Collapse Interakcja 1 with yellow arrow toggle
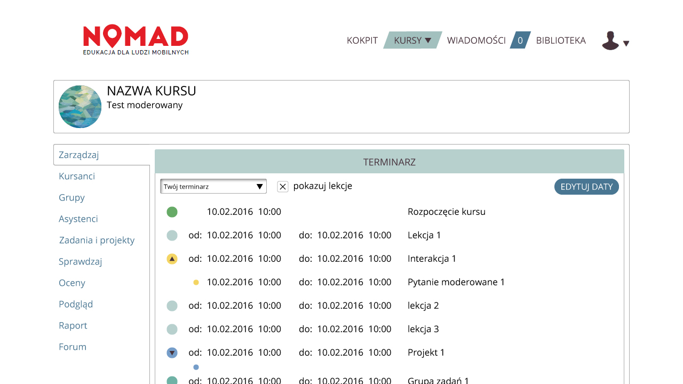 click(172, 259)
